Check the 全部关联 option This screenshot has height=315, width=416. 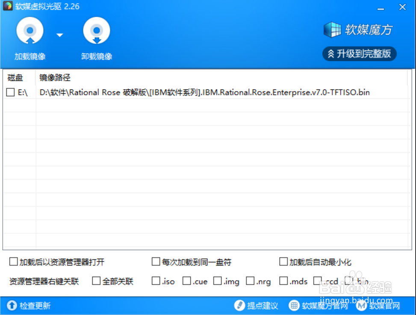[x=97, y=281]
